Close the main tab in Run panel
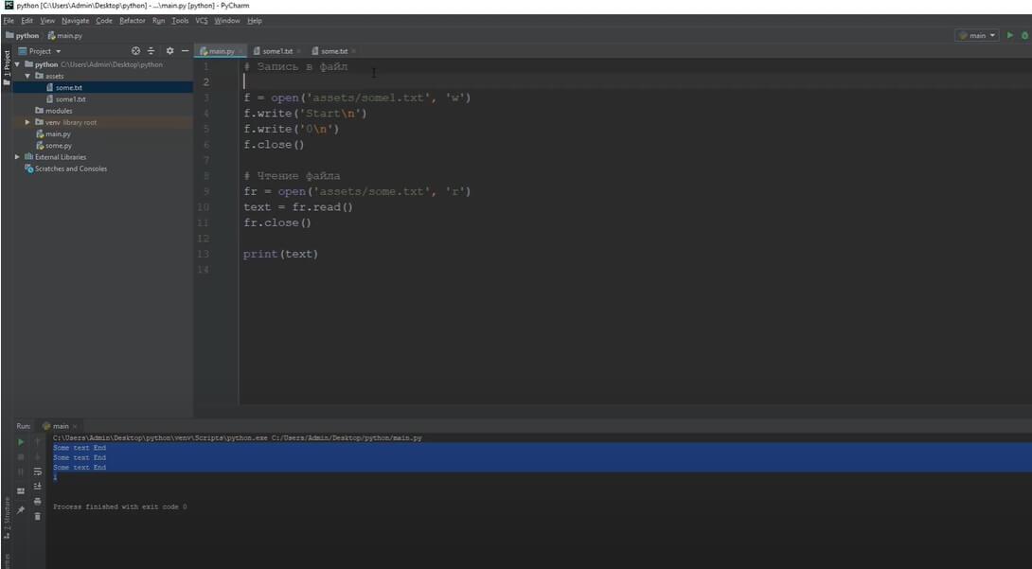1032x569 pixels. 75,426
